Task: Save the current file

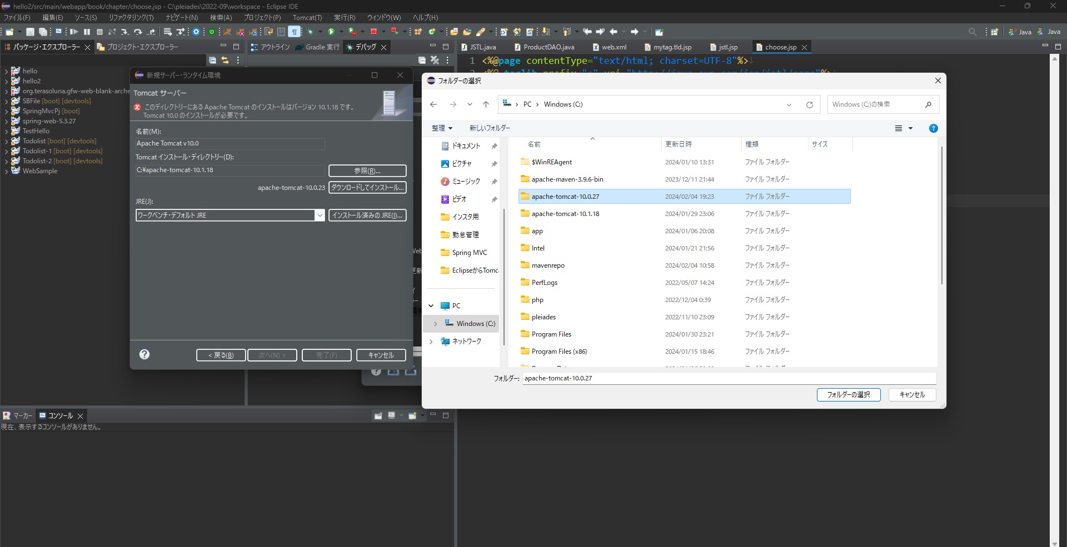Action: click(x=30, y=32)
